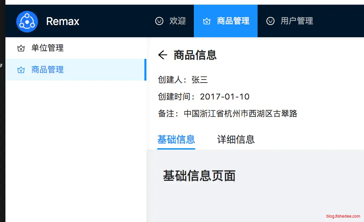Viewport: 364px width, 222px height.
Task: Click the Remax brand name text
Action: 63,21
